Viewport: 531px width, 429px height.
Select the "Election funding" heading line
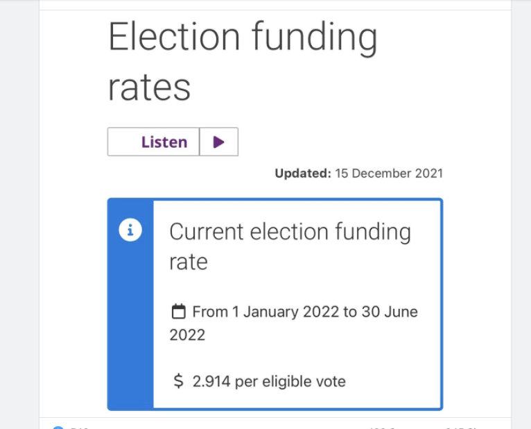pyautogui.click(x=243, y=37)
